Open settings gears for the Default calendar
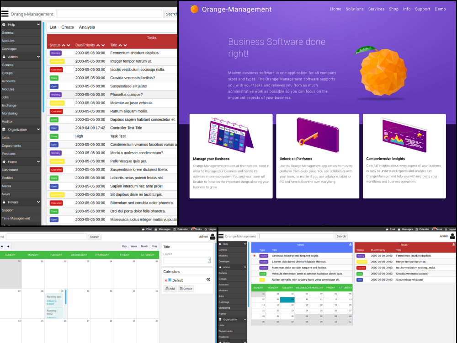Image resolution: width=457 pixels, height=343 pixels. tap(208, 280)
